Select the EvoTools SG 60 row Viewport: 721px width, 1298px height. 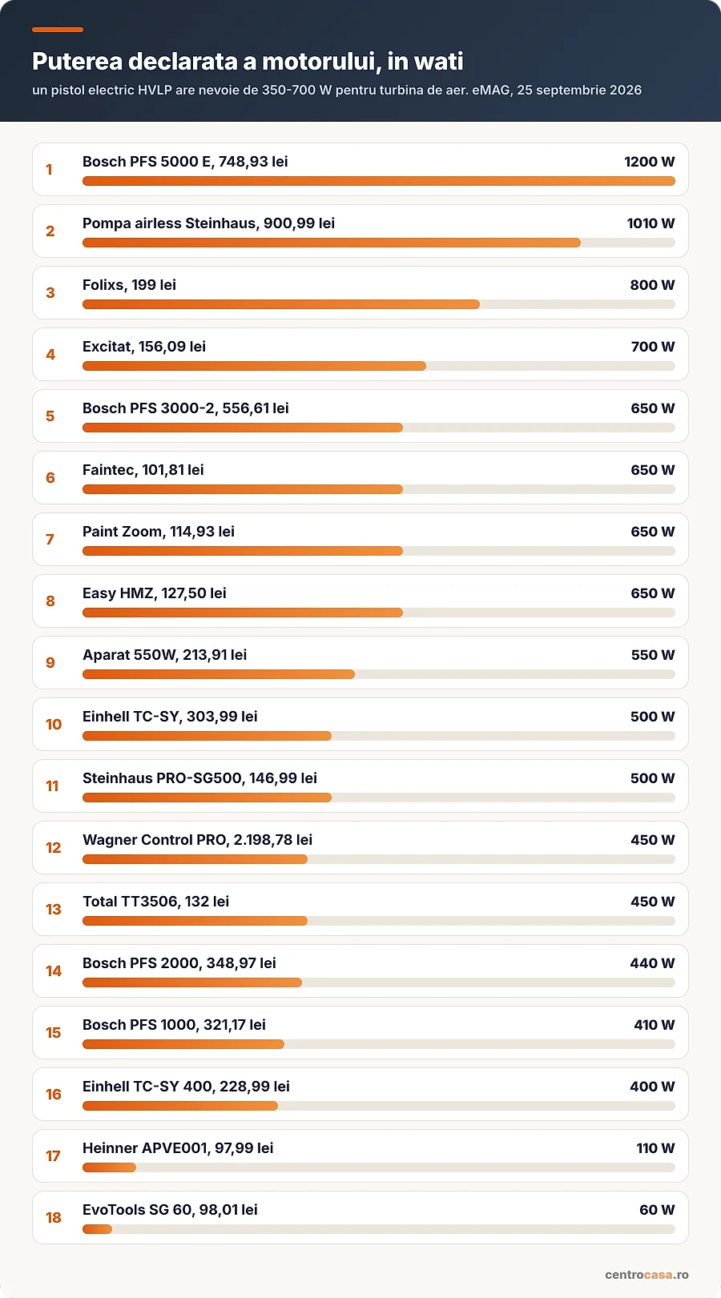pos(360,1217)
